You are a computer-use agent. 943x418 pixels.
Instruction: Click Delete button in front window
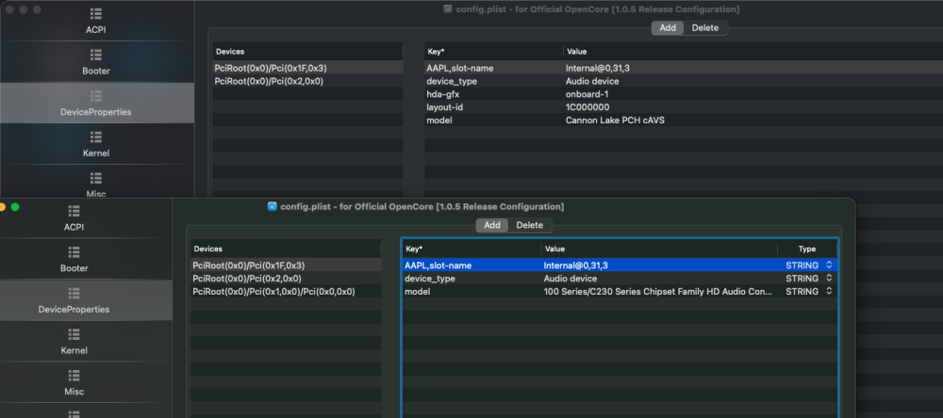[x=529, y=225]
